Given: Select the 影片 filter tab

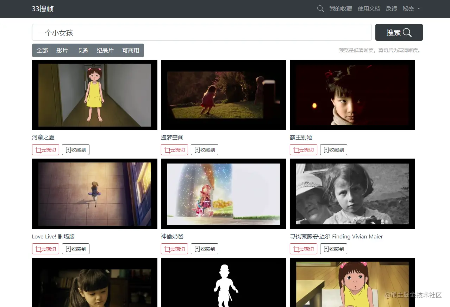Looking at the screenshot, I should (62, 50).
